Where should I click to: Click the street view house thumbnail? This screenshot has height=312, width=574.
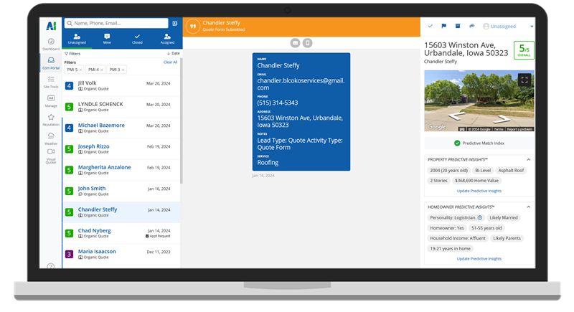pos(479,100)
